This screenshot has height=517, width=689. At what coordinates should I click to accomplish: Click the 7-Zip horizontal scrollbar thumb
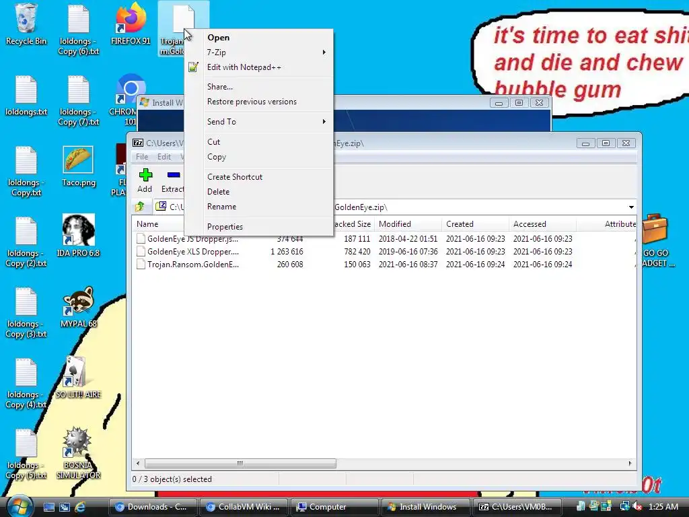[x=240, y=463]
